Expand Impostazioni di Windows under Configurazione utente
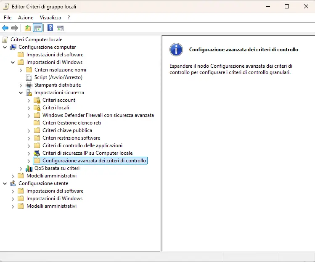 pyautogui.click(x=13, y=199)
